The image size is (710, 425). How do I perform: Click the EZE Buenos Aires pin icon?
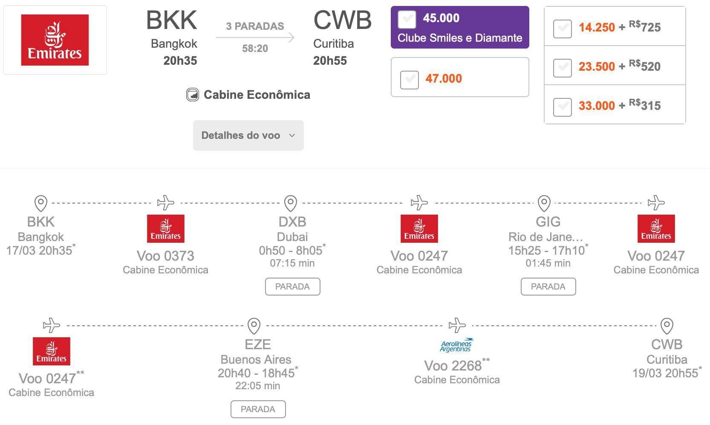click(x=254, y=326)
